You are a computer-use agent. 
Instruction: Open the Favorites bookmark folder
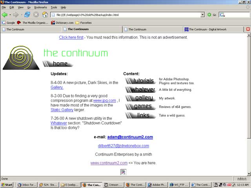pos(83,23)
